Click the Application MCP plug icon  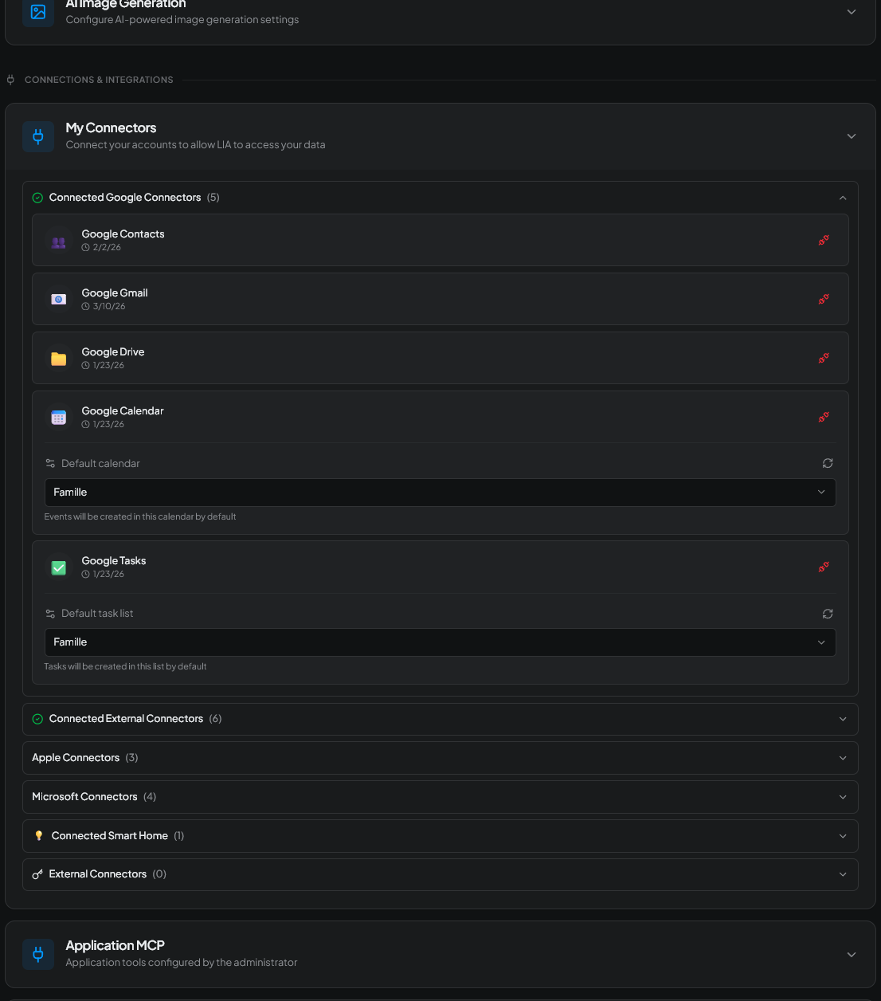[38, 954]
